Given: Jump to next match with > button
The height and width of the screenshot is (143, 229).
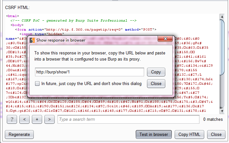Looking at the screenshot, I should click(x=49, y=119).
